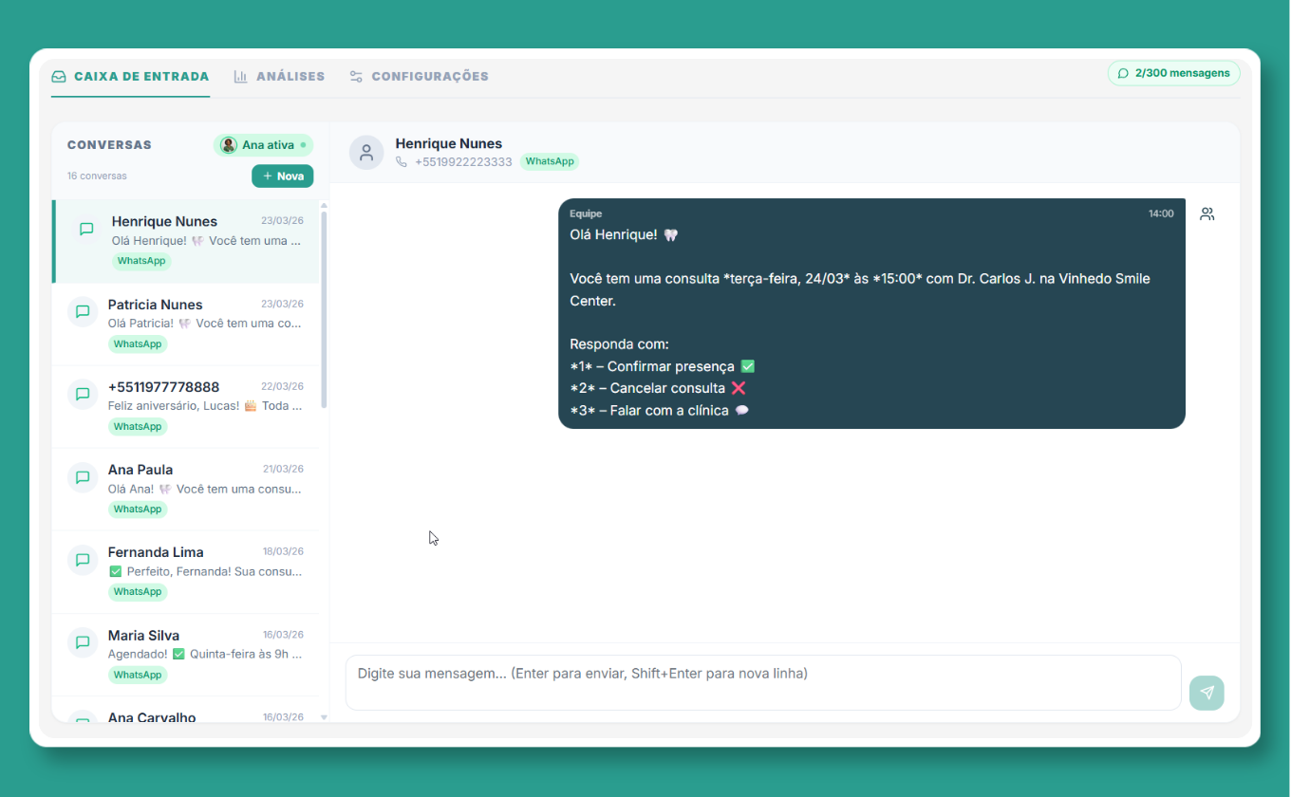
Task: Start a conversation with the Nova button
Action: pos(282,176)
